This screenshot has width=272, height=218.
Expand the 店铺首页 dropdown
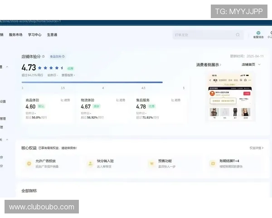click(251, 64)
